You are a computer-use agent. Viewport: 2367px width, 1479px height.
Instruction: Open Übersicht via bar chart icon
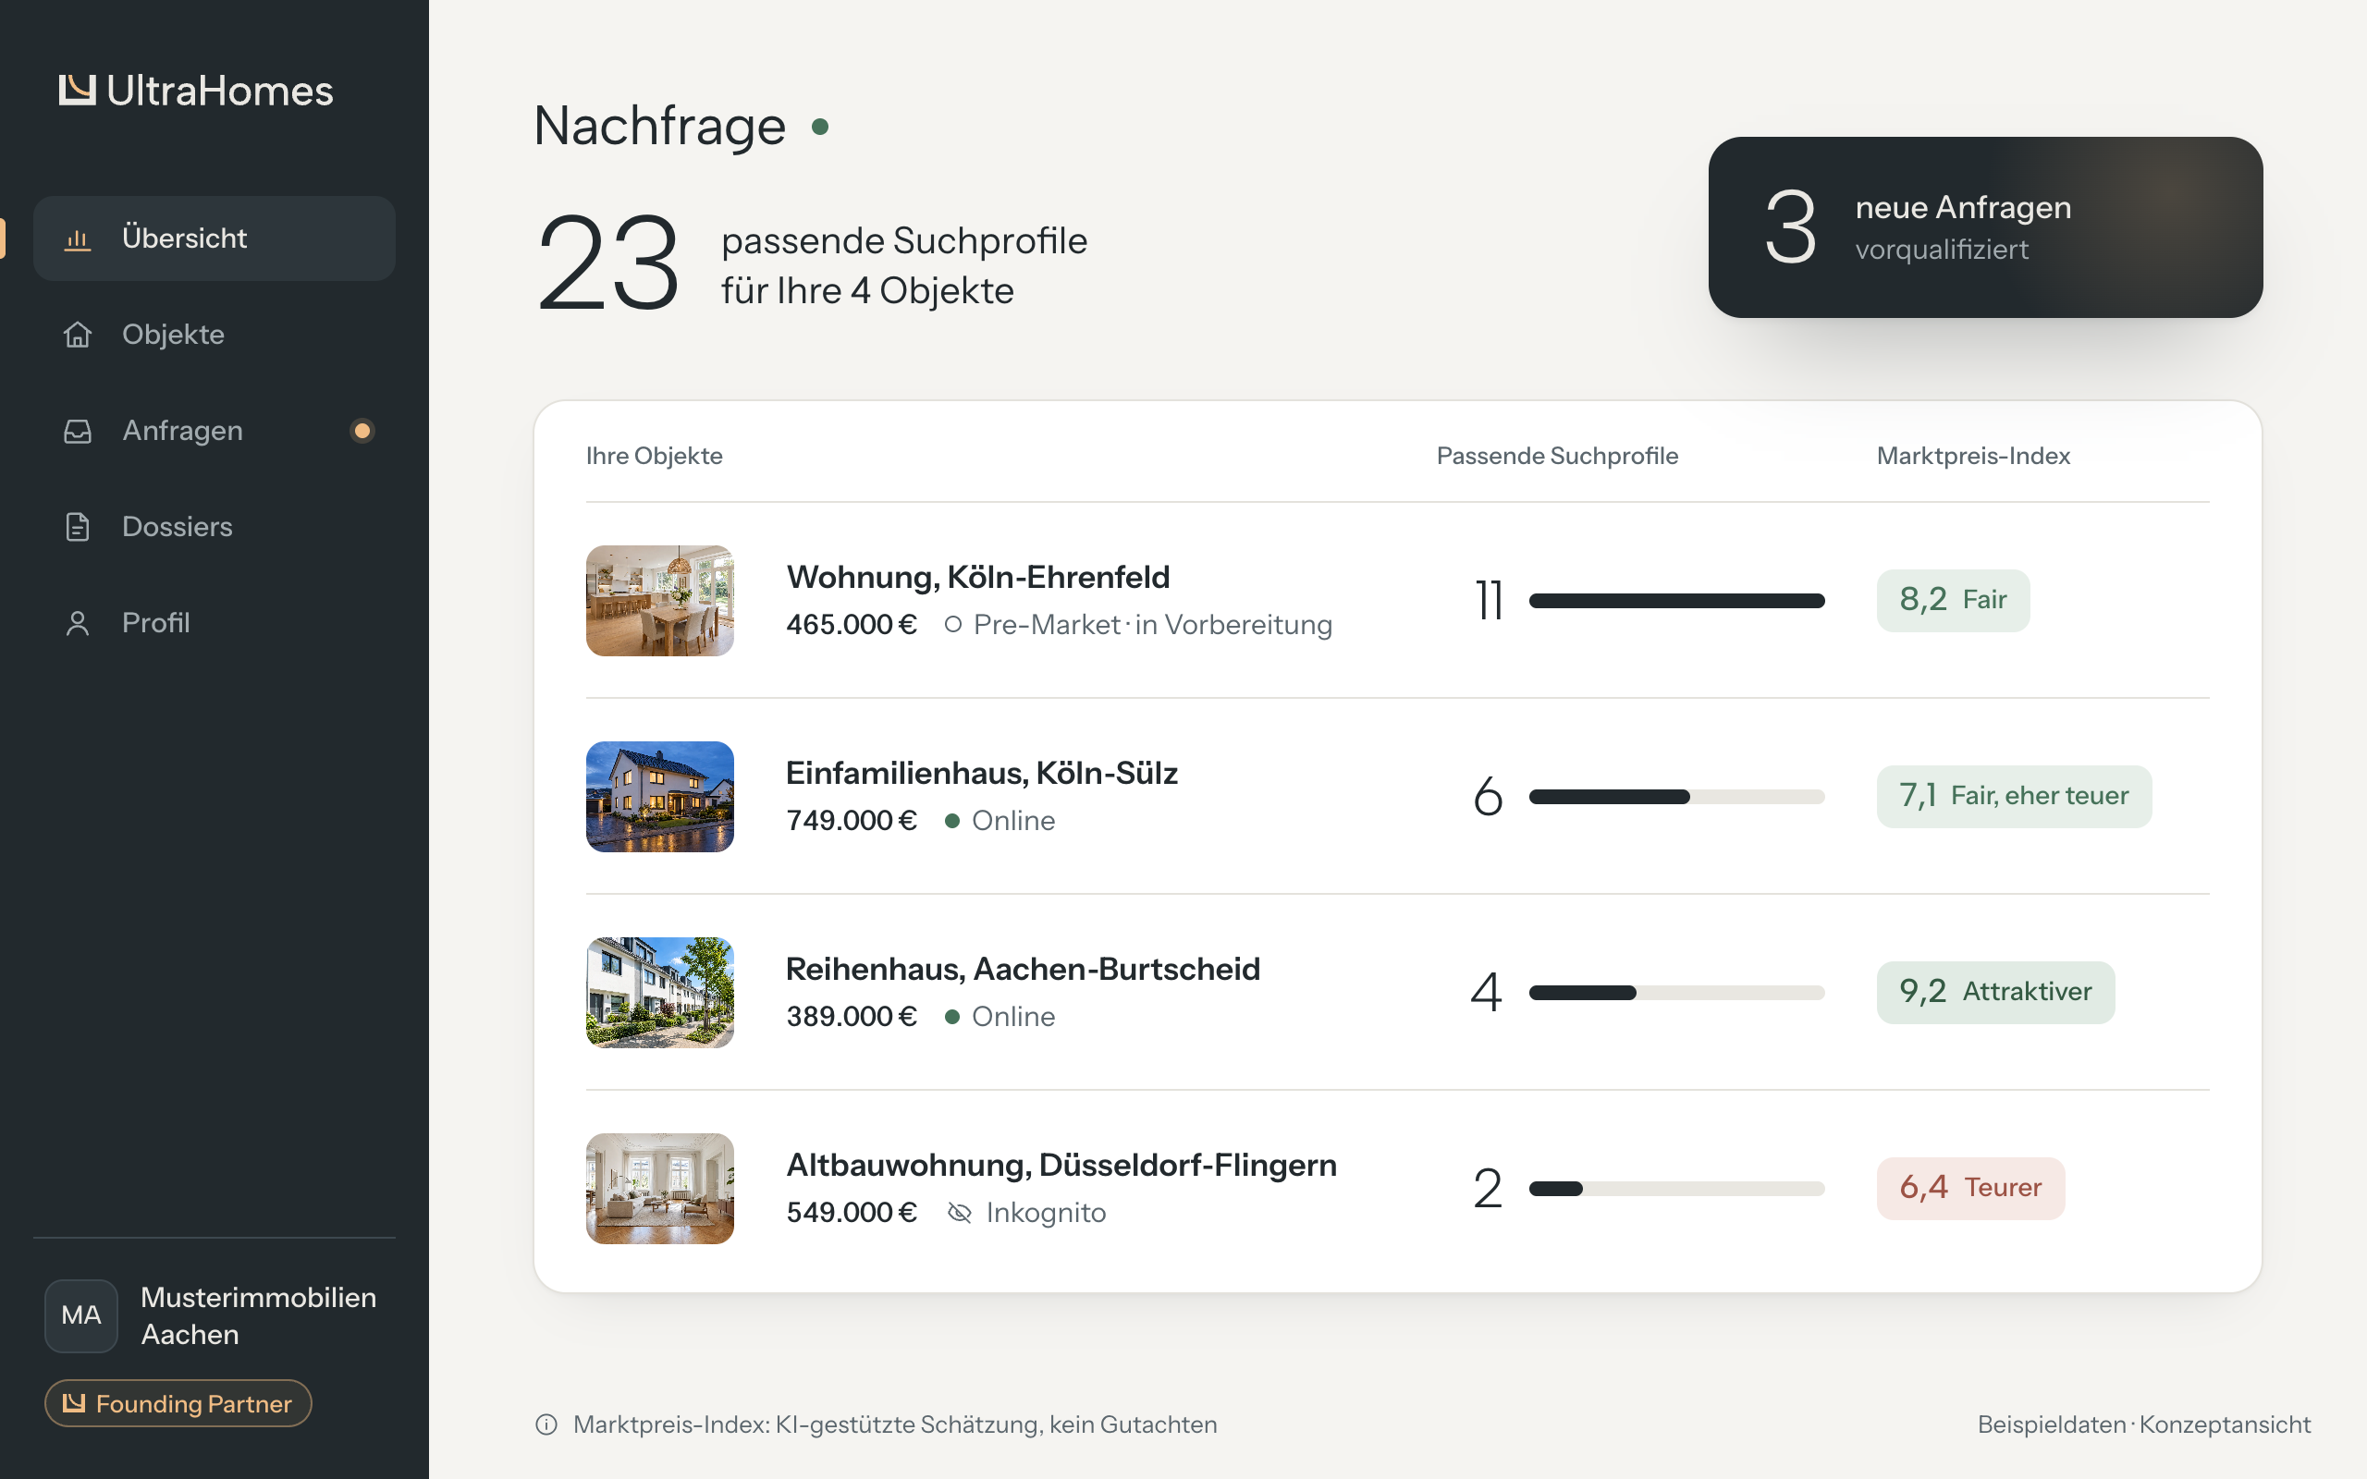pos(78,238)
